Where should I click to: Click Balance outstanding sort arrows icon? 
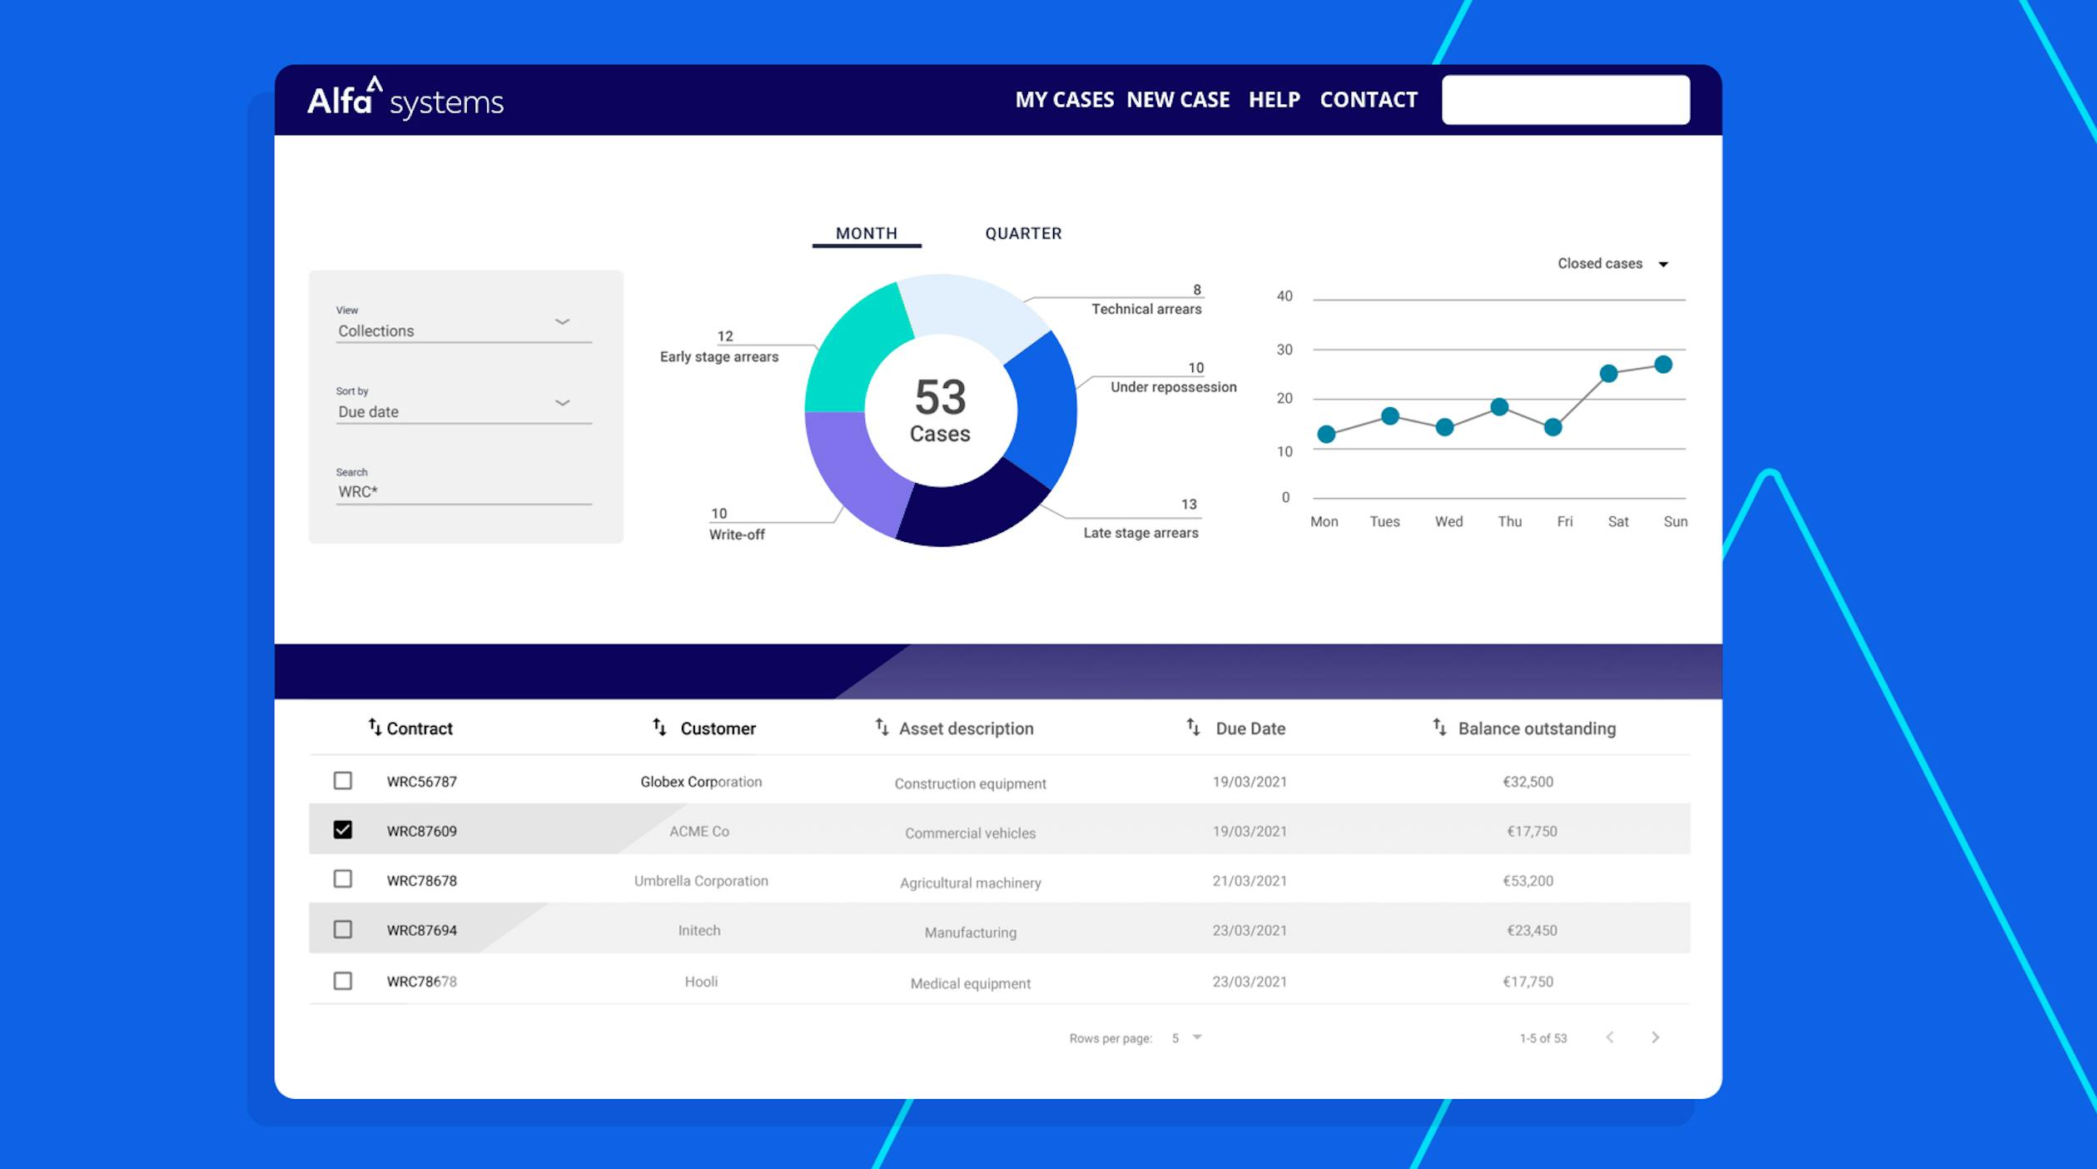(x=1439, y=727)
